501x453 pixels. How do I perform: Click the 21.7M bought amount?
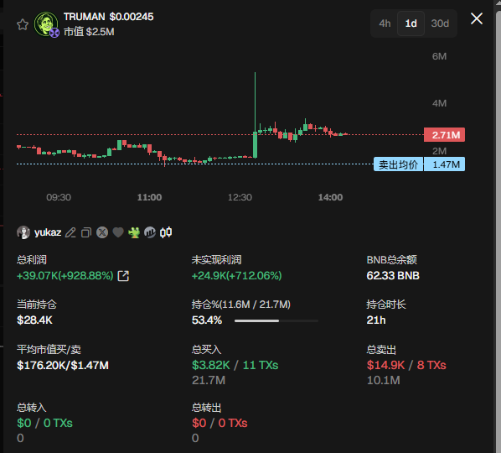coord(209,380)
